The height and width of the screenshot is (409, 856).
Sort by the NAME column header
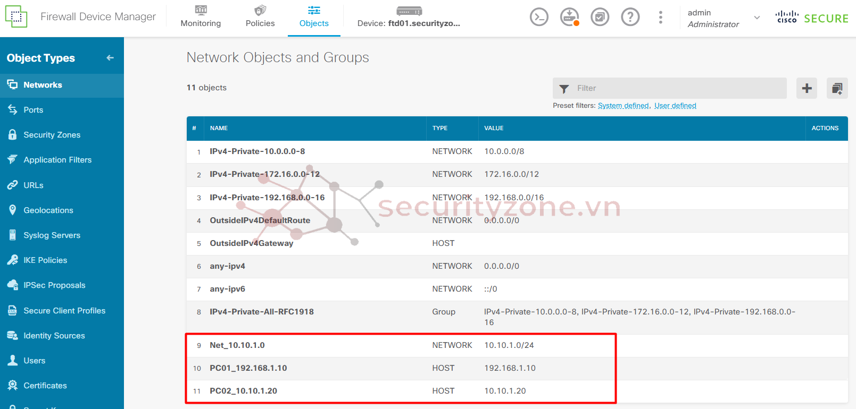pyautogui.click(x=219, y=128)
